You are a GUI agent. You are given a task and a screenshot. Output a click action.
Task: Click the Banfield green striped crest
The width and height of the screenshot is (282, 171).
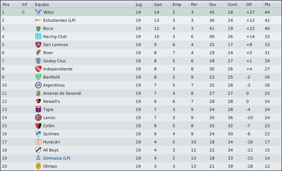coord(38,77)
